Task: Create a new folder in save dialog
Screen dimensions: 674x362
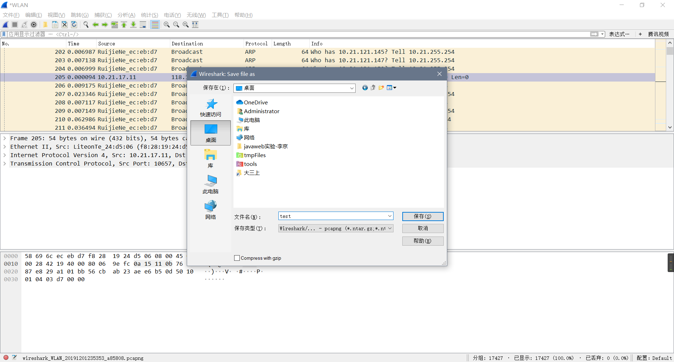Action: [381, 88]
